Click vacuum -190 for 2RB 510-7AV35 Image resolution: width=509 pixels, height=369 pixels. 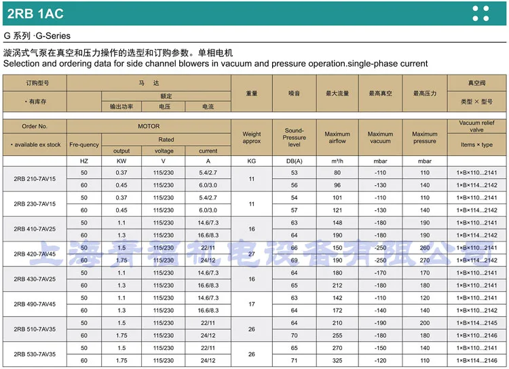click(x=380, y=323)
